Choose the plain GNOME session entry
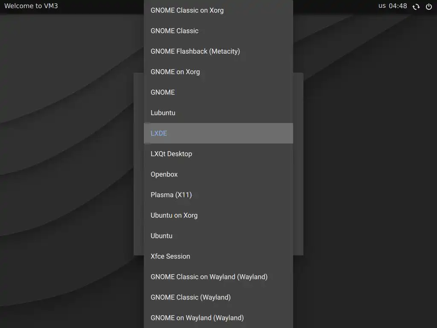Screen dimensions: 437x328 click(218, 92)
